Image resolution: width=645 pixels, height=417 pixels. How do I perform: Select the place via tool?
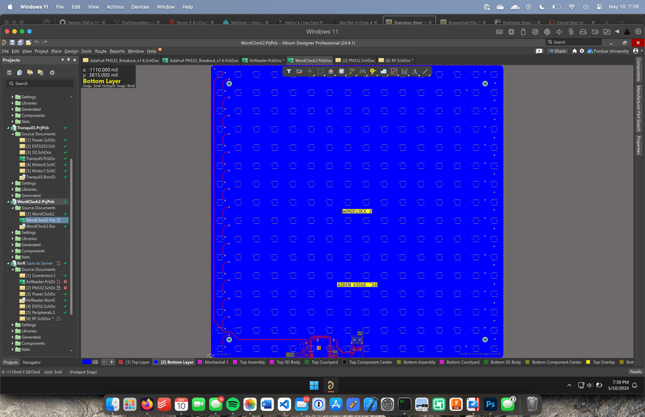373,72
